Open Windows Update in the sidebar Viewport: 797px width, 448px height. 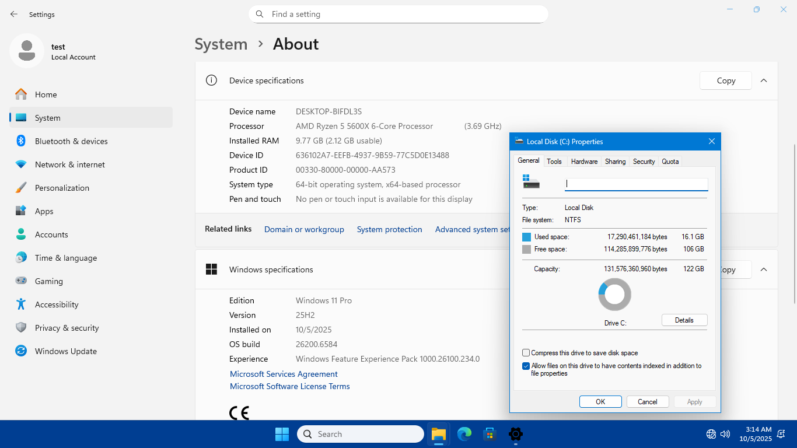coord(65,351)
